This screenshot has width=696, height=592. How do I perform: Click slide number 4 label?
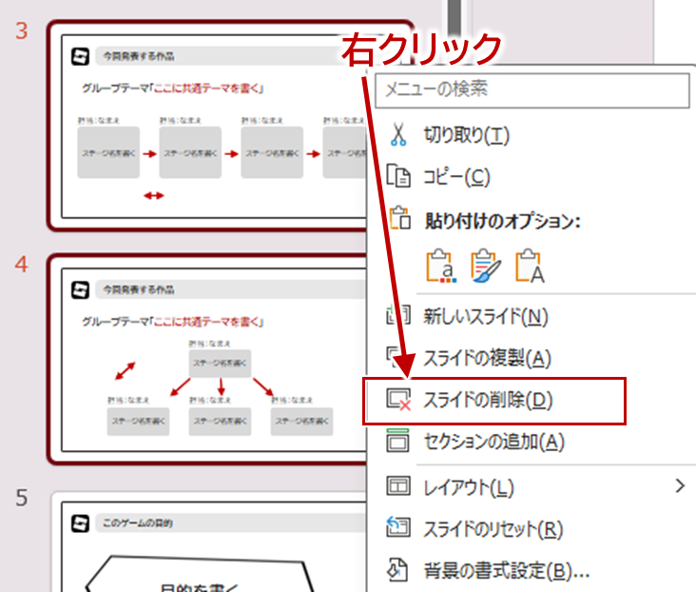(x=21, y=264)
